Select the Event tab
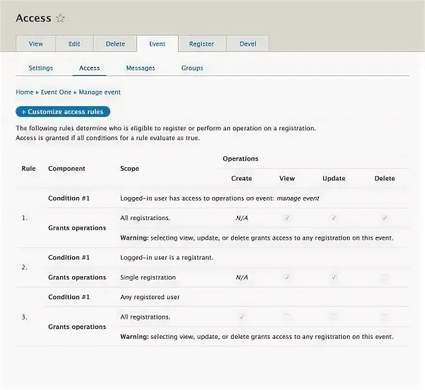The height and width of the screenshot is (390, 425). pyautogui.click(x=157, y=43)
